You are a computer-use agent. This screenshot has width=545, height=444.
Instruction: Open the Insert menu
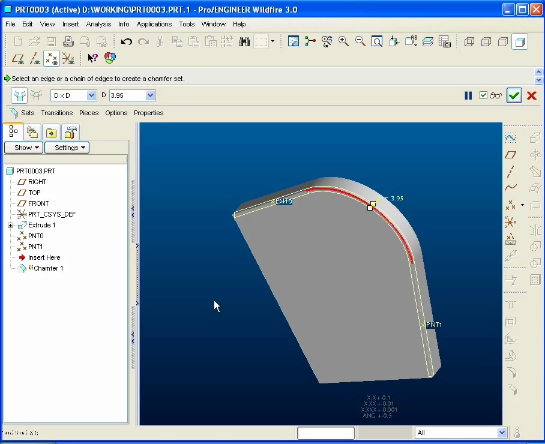(x=71, y=24)
